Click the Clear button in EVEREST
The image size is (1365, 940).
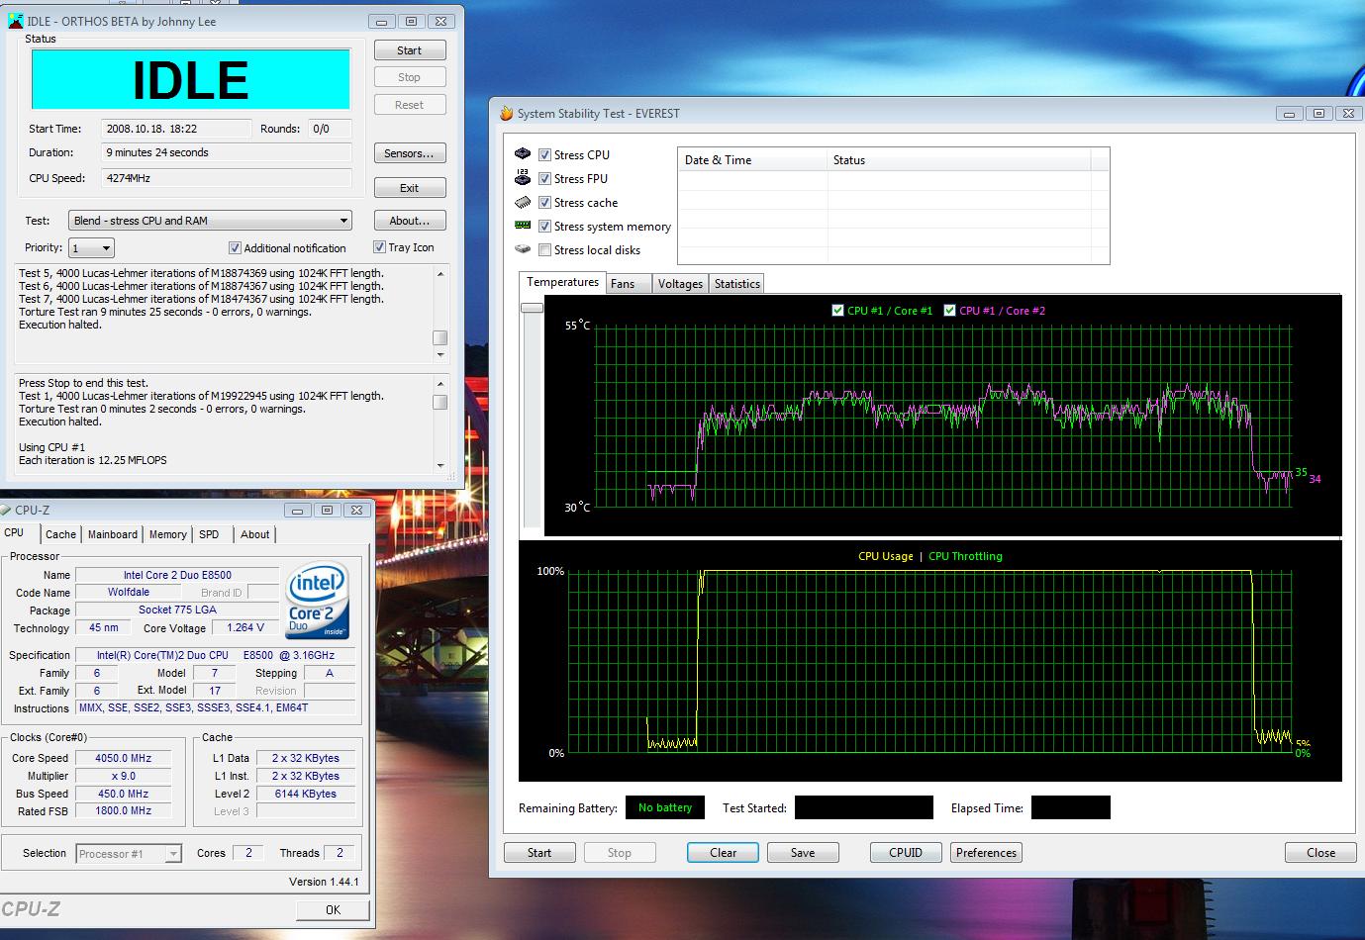[x=724, y=853]
